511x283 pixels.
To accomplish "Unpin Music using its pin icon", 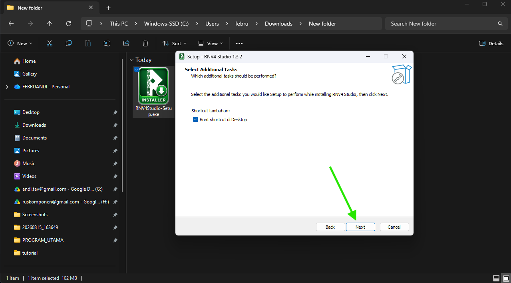I will point(115,163).
